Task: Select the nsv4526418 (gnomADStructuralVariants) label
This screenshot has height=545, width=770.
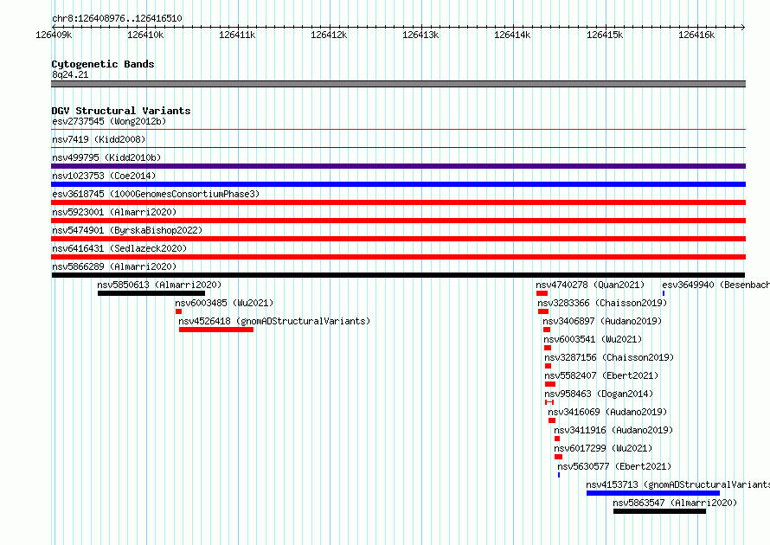Action: pyautogui.click(x=274, y=321)
